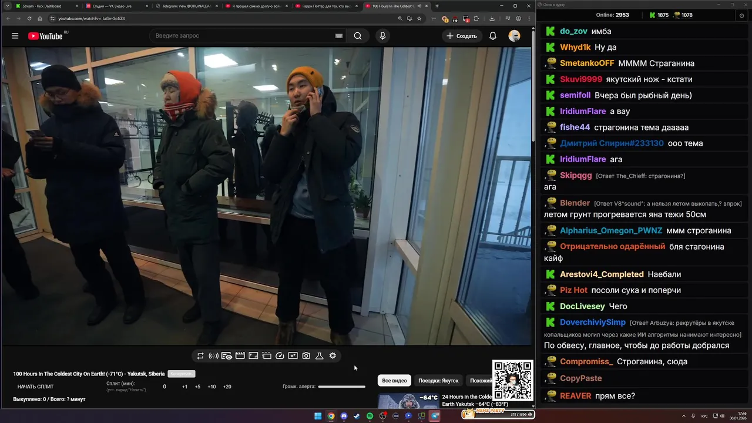The height and width of the screenshot is (423, 752).
Task: Click the Создать button
Action: coord(462,36)
